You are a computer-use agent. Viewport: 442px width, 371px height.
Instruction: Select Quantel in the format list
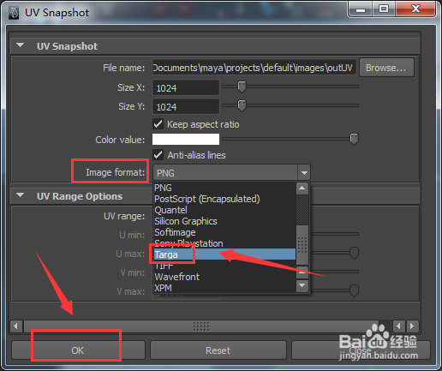click(x=224, y=210)
